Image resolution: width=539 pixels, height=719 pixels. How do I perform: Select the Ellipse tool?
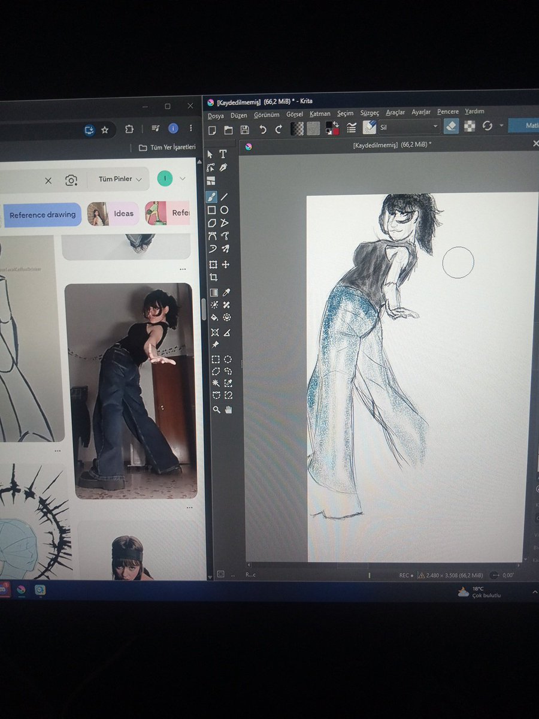click(x=225, y=210)
